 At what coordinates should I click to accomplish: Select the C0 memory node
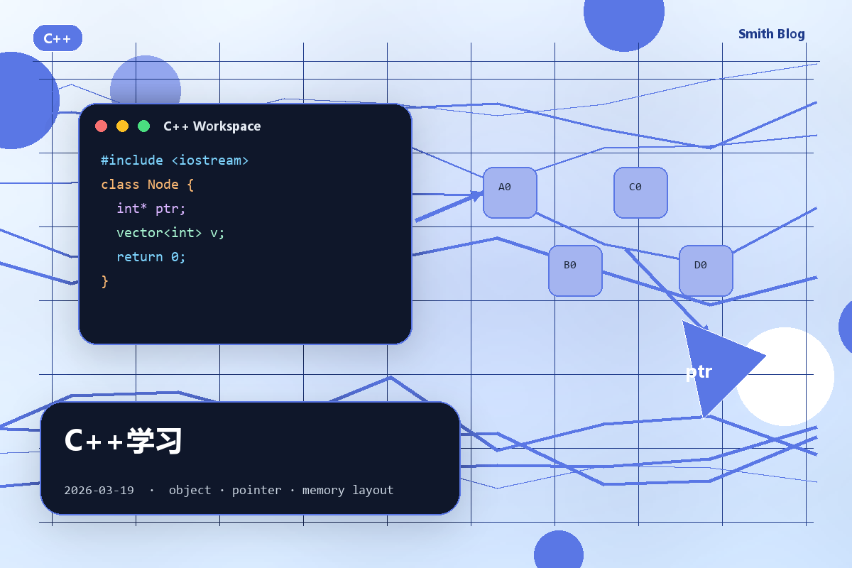click(x=640, y=192)
